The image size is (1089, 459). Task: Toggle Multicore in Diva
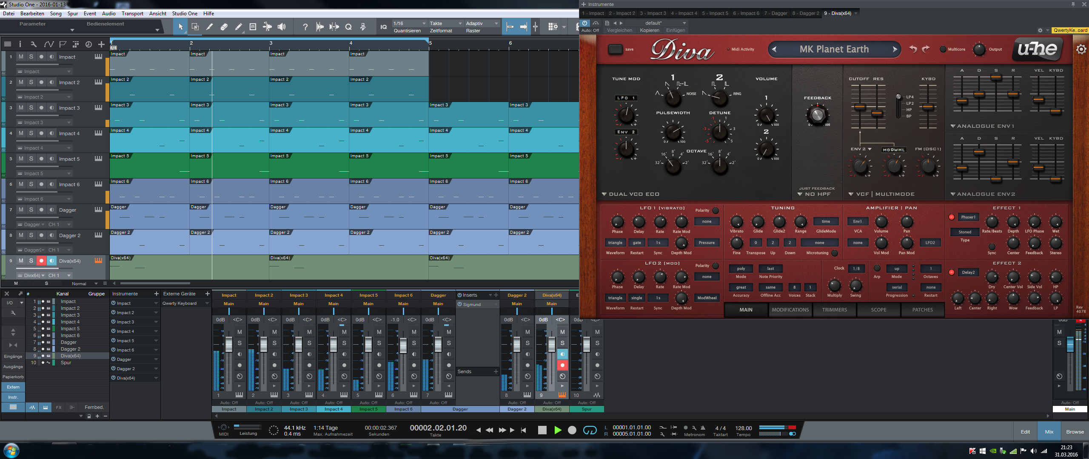click(943, 49)
